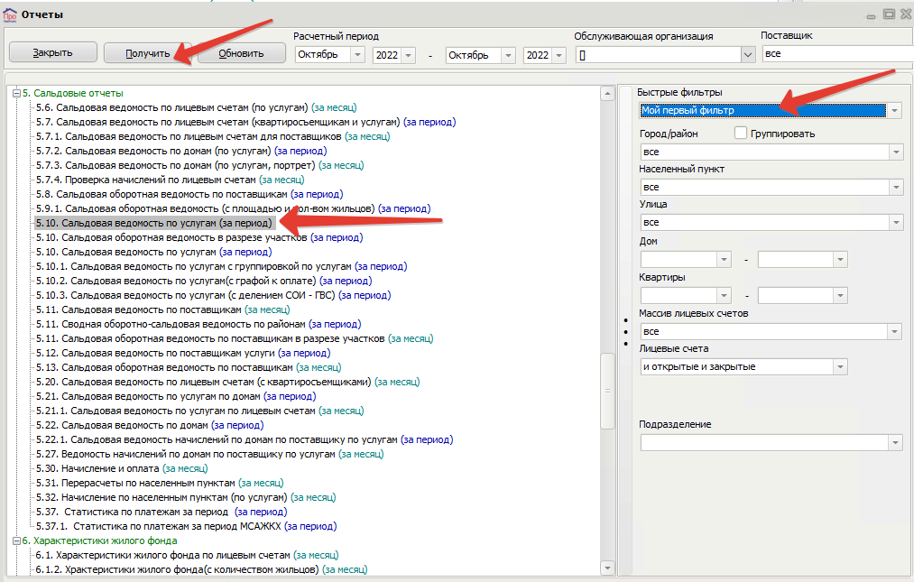Open the Быстрые фильтры dropdown

894,110
